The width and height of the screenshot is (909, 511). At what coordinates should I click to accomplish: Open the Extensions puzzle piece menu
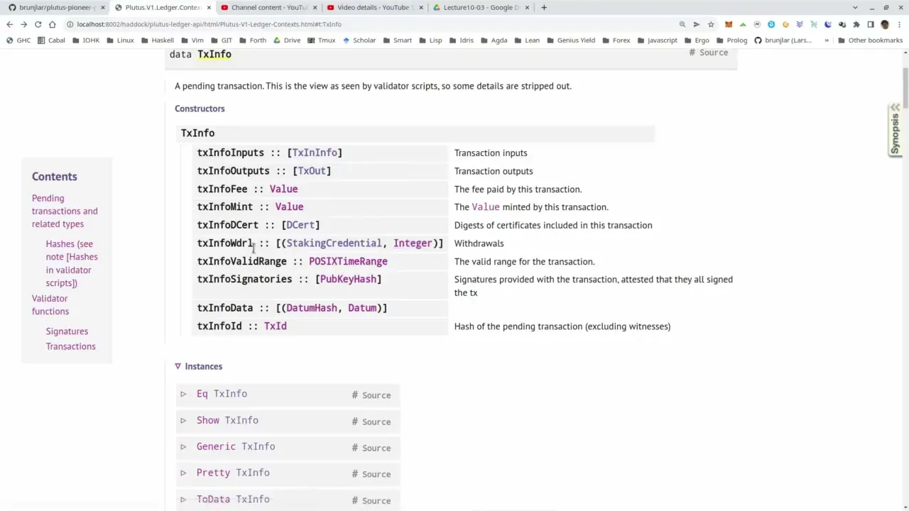point(856,24)
